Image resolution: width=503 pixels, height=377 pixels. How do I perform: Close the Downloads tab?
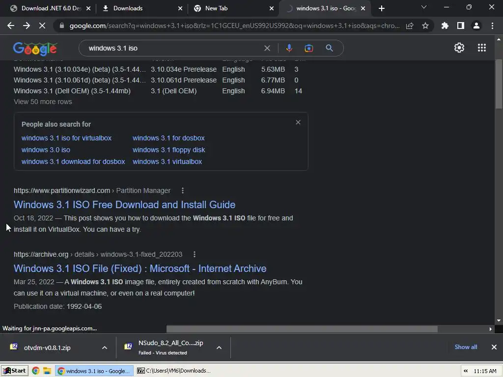pos(180,8)
